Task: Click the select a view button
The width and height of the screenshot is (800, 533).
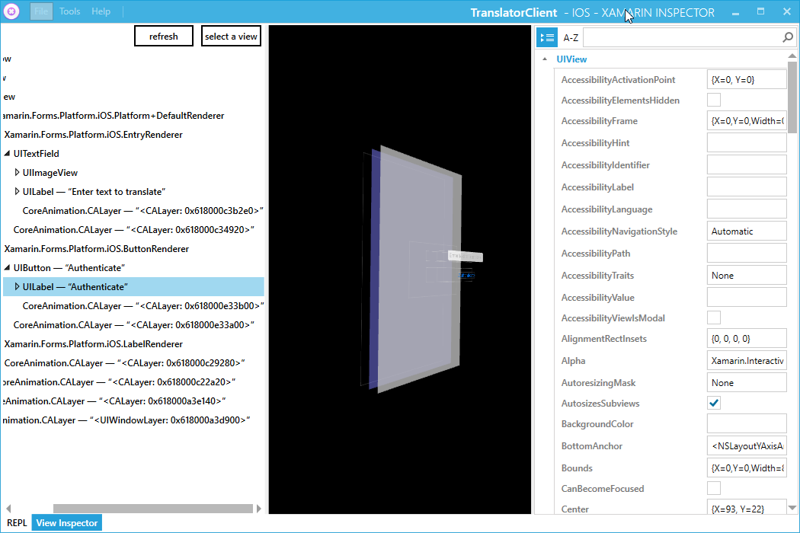Action: (231, 37)
